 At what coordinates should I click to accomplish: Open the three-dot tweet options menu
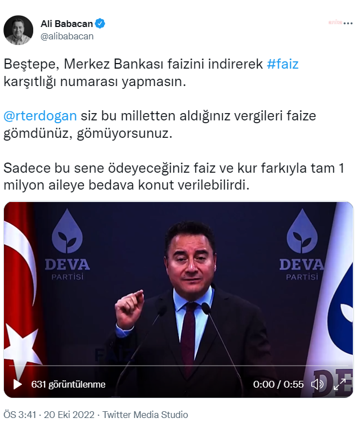pyautogui.click(x=348, y=24)
